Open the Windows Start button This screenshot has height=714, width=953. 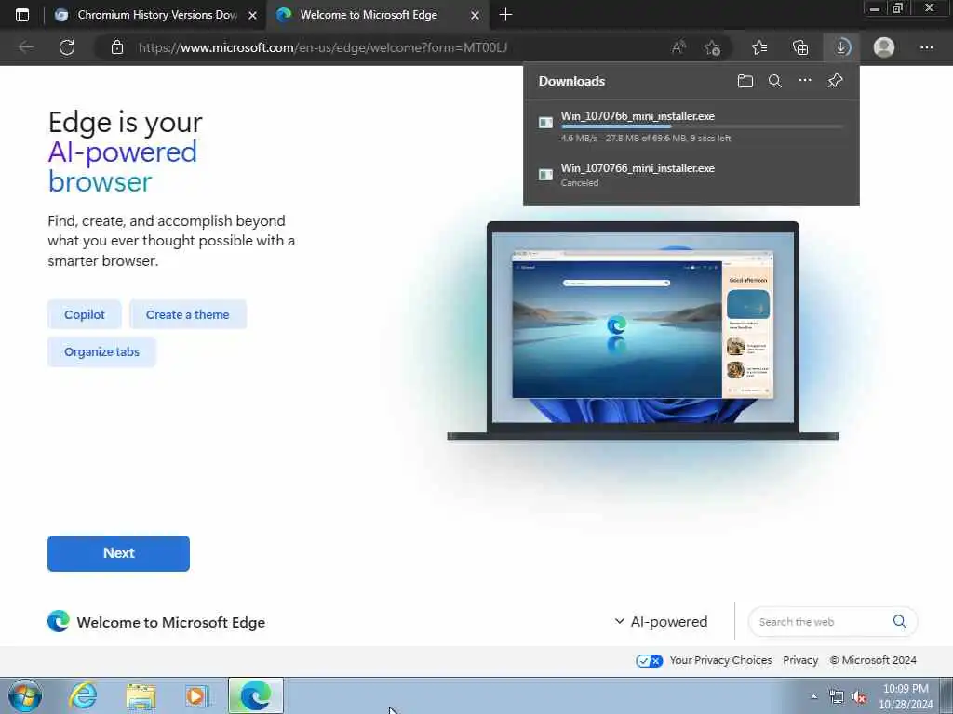point(25,695)
